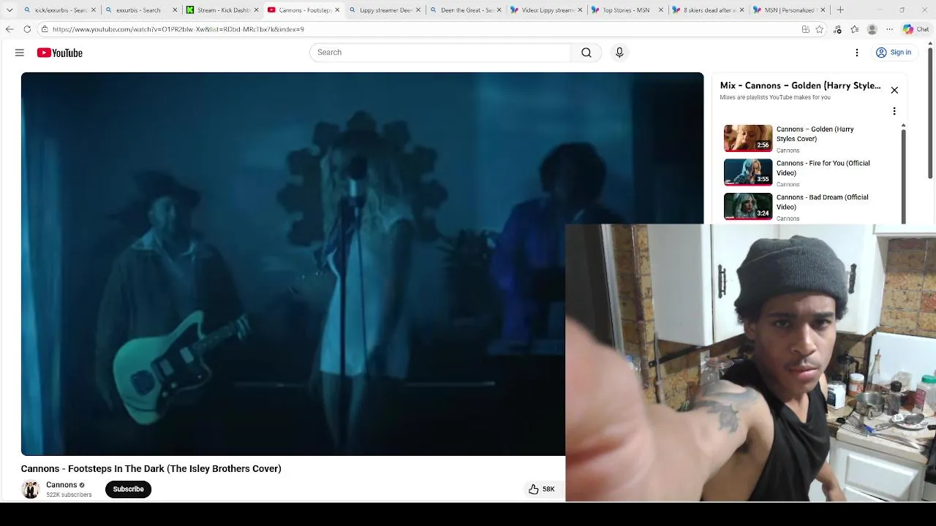Open the Cannons channel avatar

31,489
